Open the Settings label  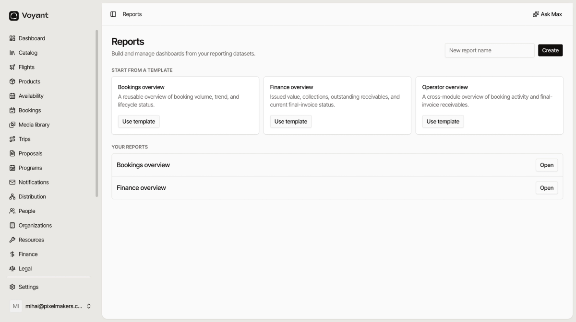28,287
